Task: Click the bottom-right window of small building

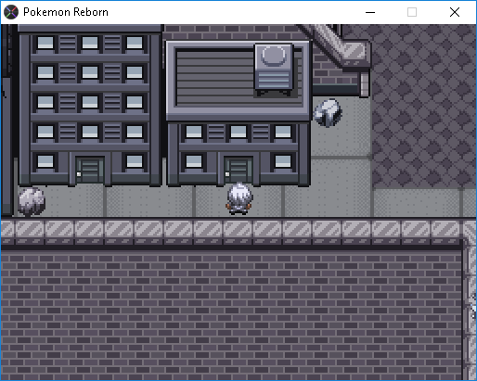Action: (x=283, y=161)
